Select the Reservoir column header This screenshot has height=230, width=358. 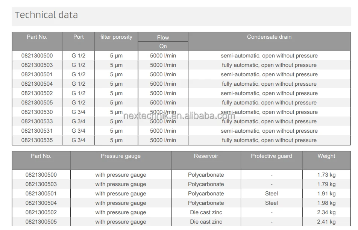pos(206,156)
